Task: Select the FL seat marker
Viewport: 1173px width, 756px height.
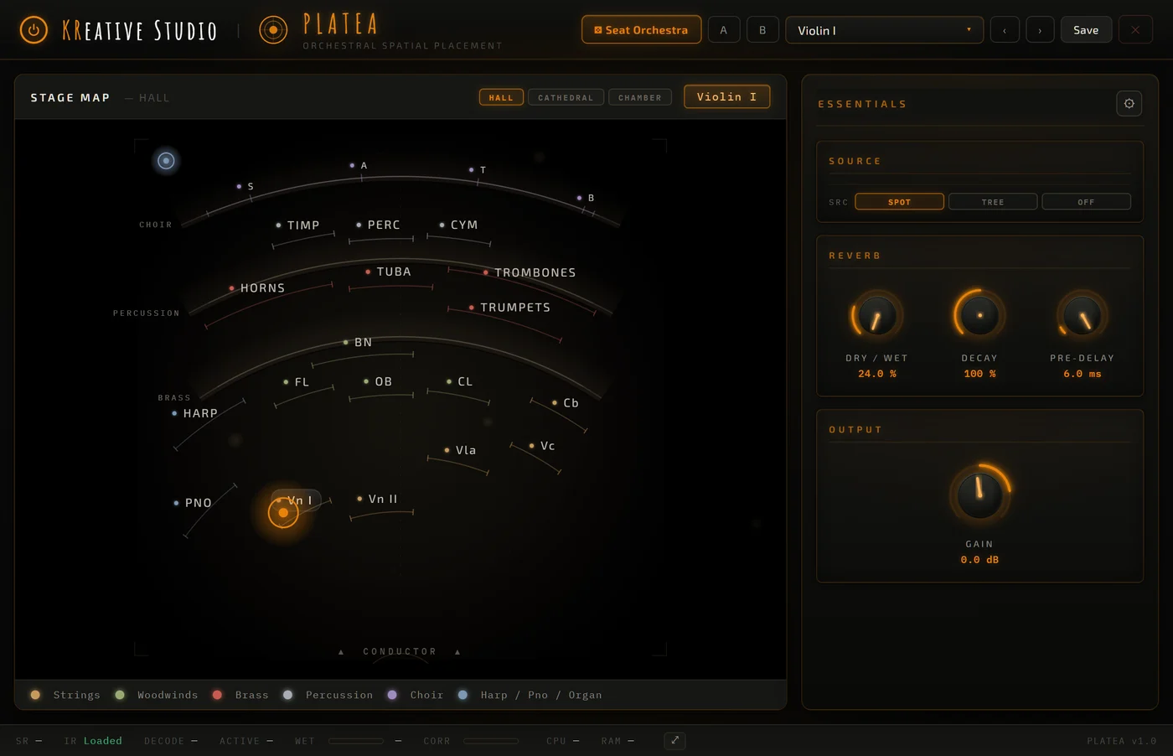Action: tap(286, 382)
